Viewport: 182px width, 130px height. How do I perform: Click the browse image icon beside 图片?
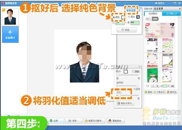coord(138,17)
